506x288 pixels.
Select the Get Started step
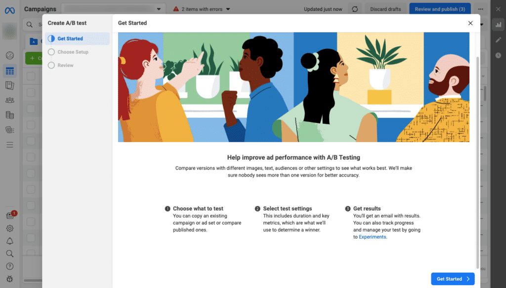[x=77, y=38]
